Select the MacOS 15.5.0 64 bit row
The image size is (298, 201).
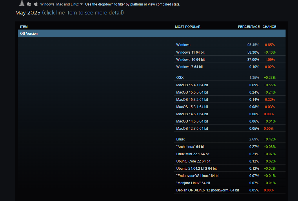(x=230, y=92)
